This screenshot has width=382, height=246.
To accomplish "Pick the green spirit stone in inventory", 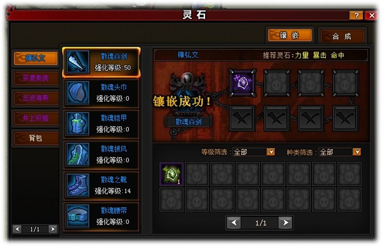I will click(x=171, y=174).
